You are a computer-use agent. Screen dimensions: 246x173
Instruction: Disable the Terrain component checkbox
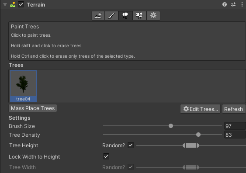21,4
